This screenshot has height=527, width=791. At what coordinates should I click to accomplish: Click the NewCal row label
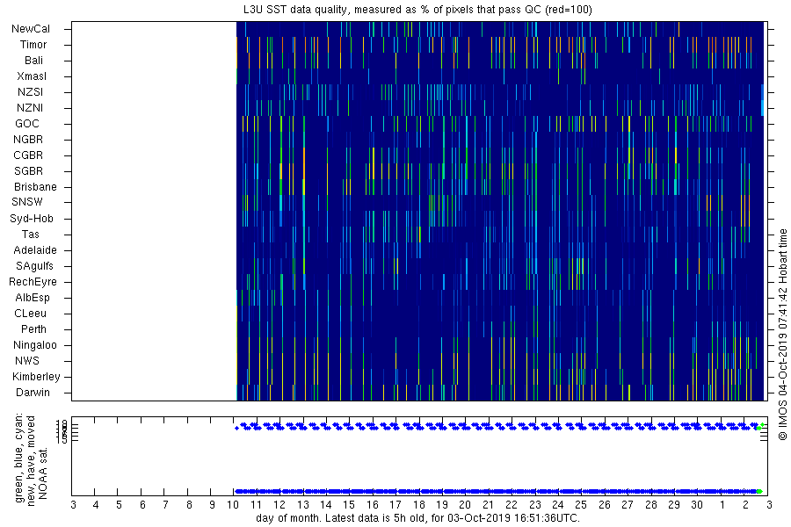tap(31, 29)
